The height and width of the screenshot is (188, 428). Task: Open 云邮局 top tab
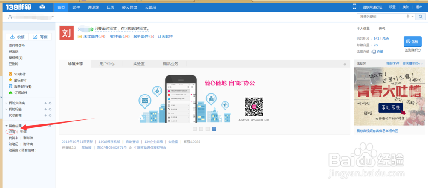(150, 7)
